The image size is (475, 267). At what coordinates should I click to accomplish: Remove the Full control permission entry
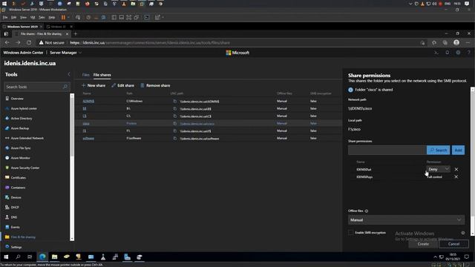456,177
